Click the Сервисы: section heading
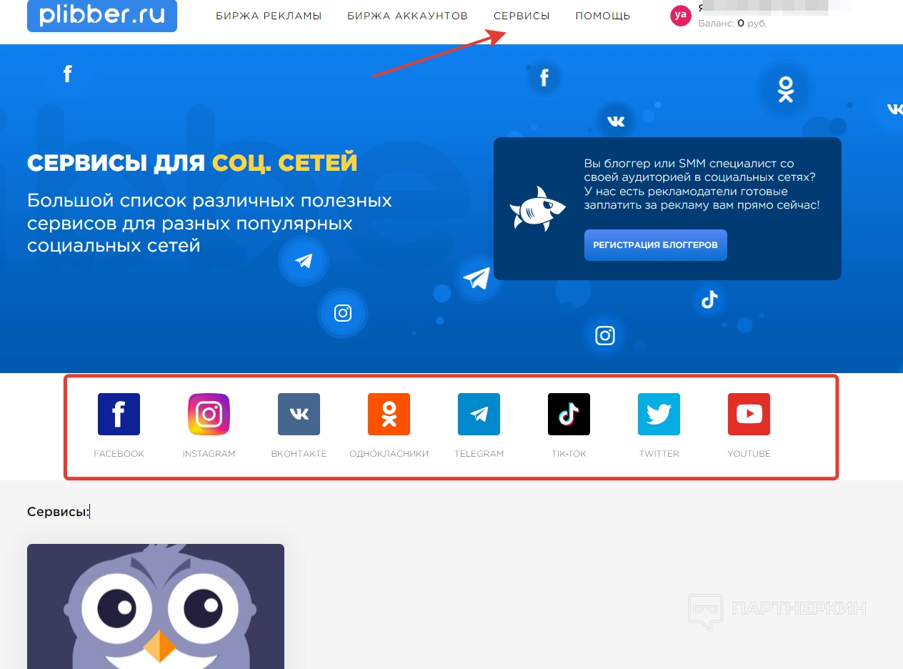Image resolution: width=903 pixels, height=669 pixels. click(59, 512)
